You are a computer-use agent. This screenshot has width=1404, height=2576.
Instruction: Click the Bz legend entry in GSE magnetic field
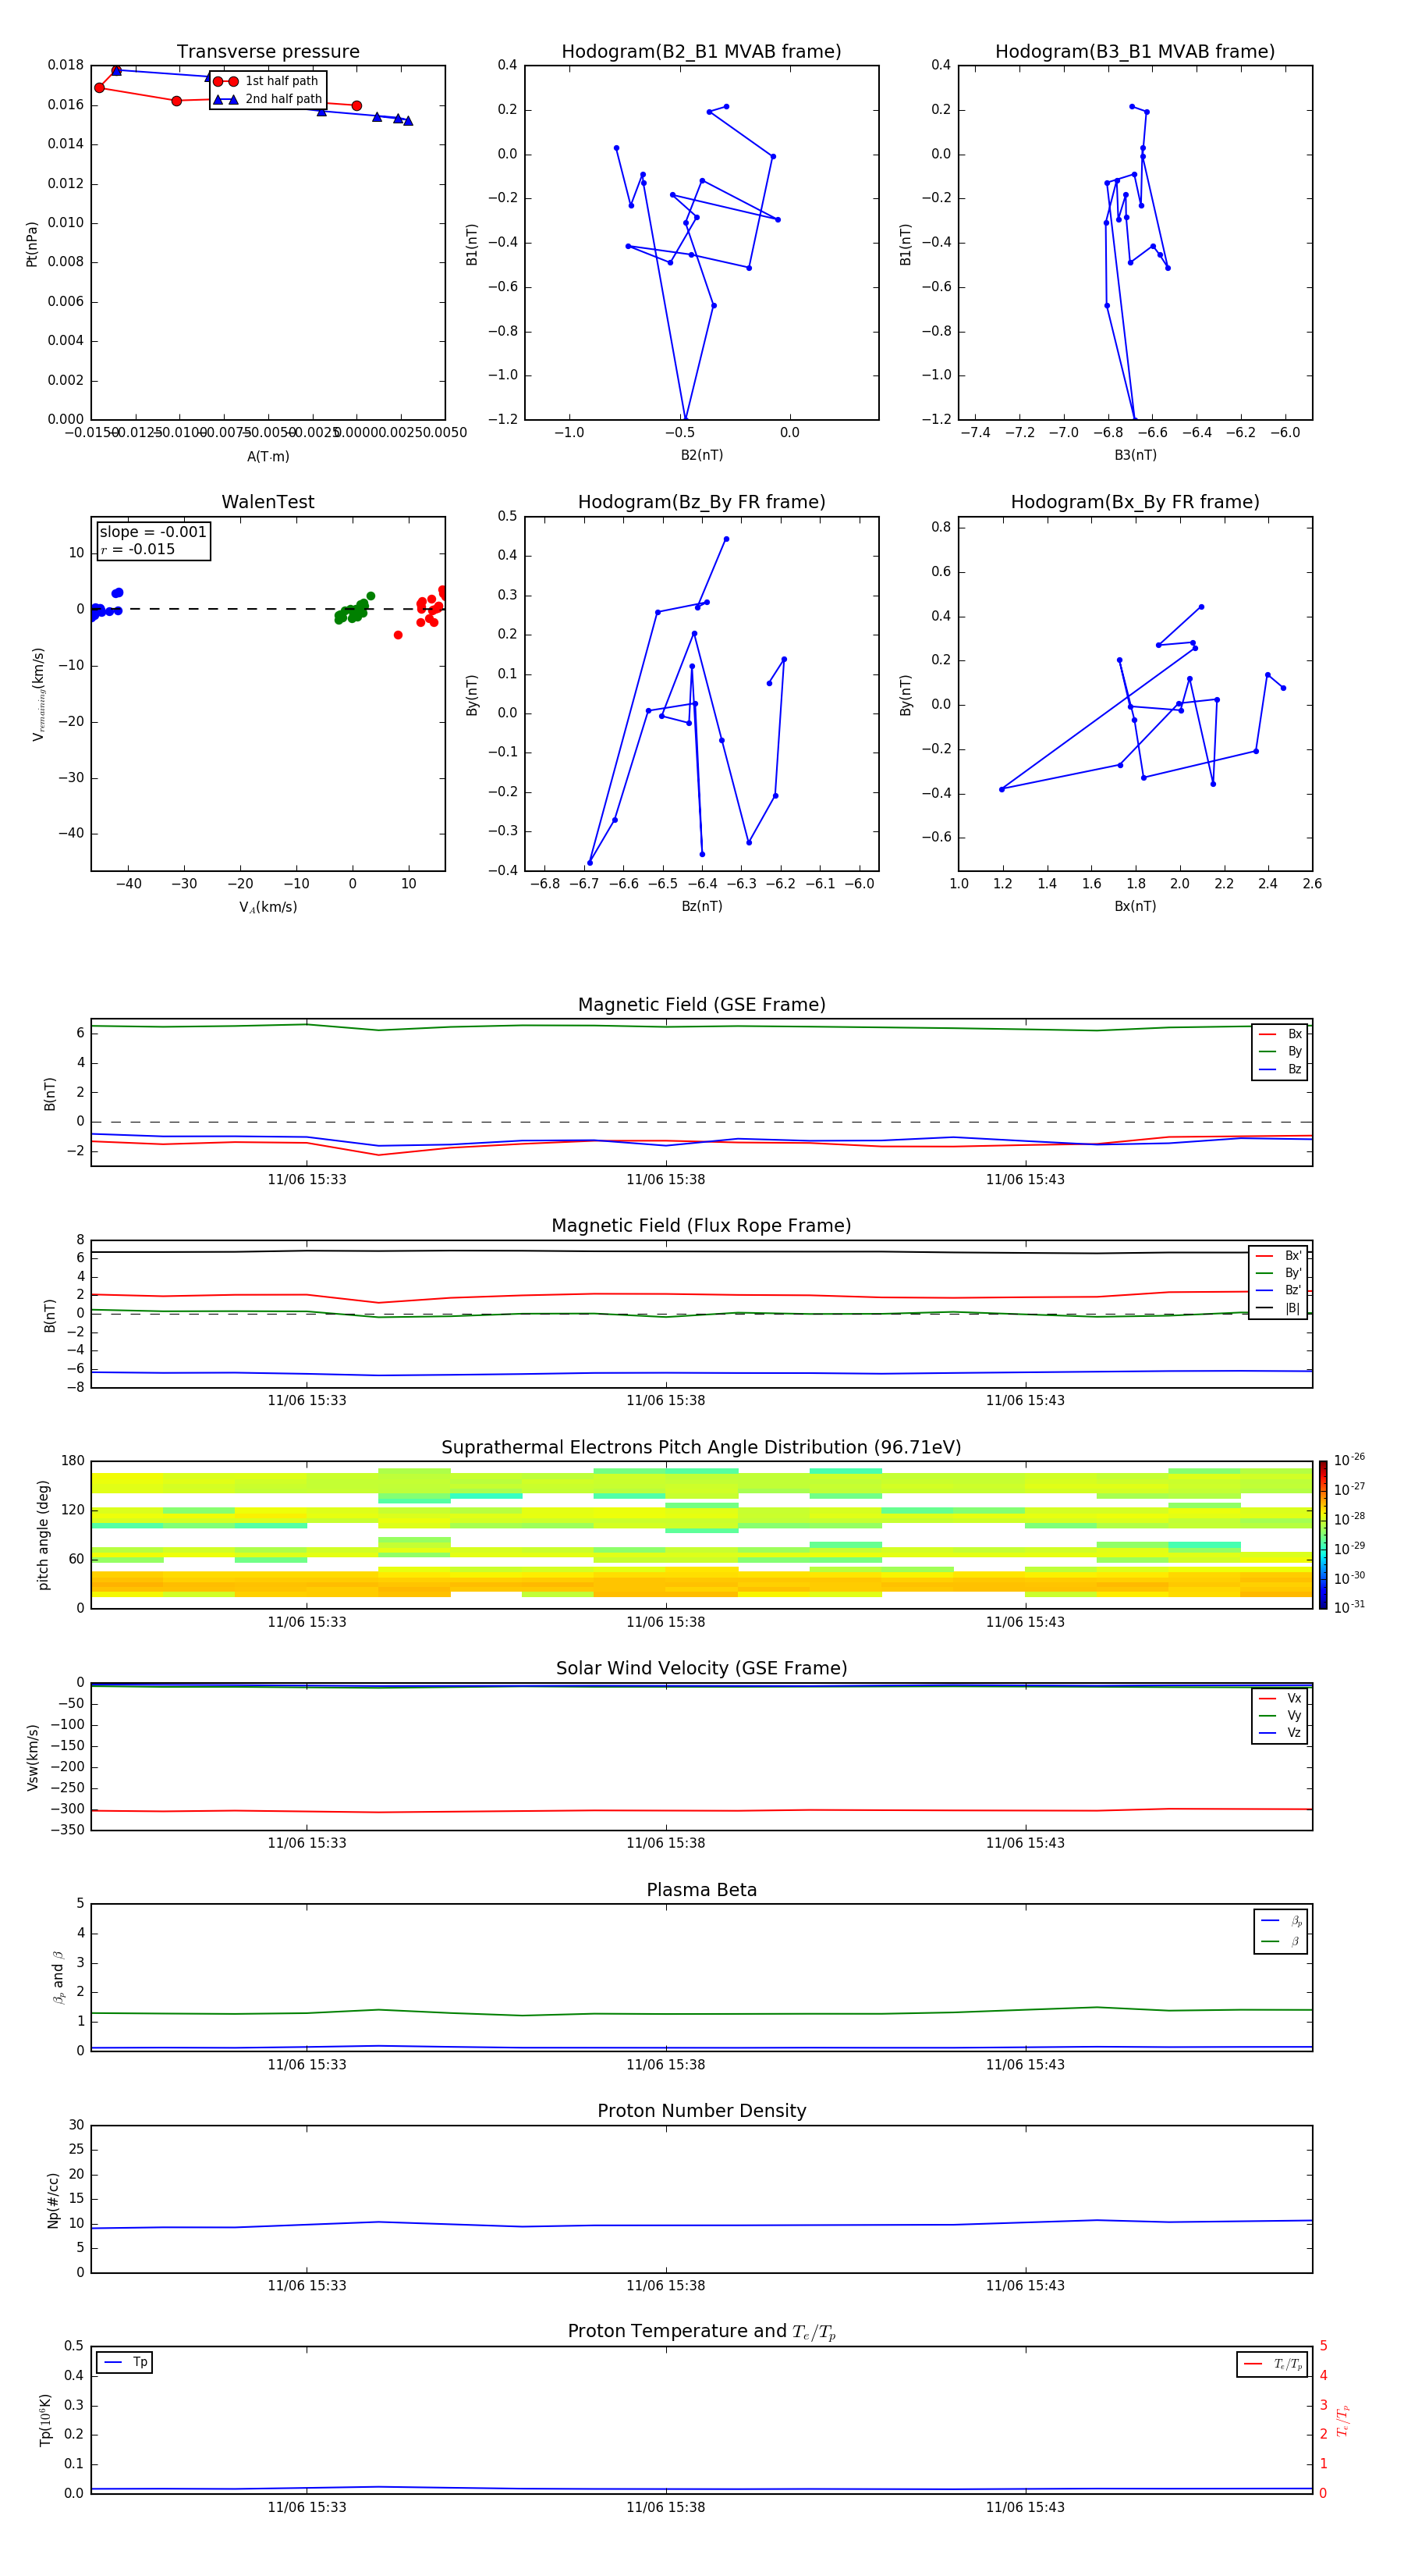coord(1280,1069)
